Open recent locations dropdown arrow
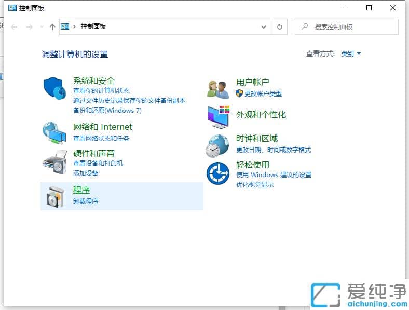 pos(42,27)
